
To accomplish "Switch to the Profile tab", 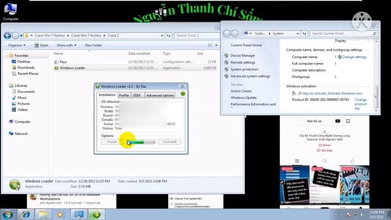I will [x=123, y=95].
